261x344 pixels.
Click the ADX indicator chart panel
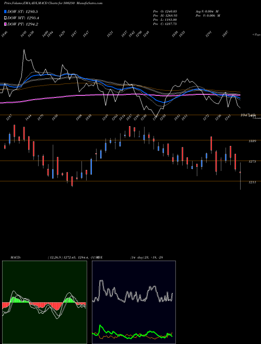coord(134,302)
